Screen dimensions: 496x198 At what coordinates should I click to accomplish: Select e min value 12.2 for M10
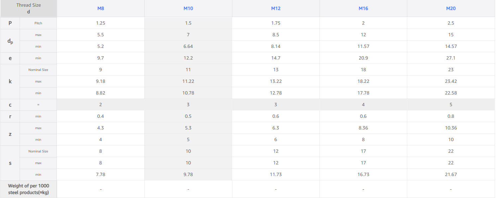[188, 58]
